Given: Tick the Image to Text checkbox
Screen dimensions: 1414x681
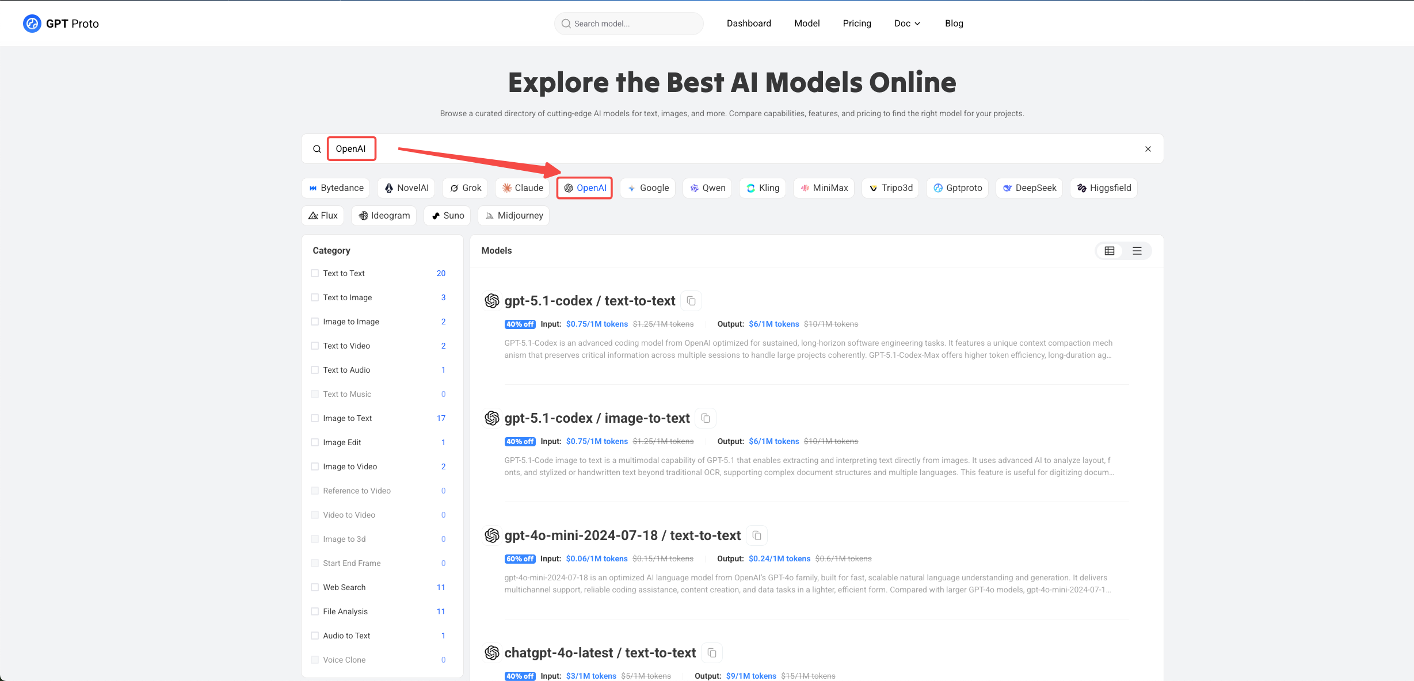Looking at the screenshot, I should 315,418.
